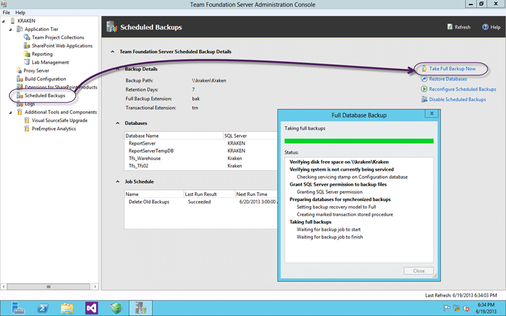Collapse the Job Schedule section

(118, 181)
